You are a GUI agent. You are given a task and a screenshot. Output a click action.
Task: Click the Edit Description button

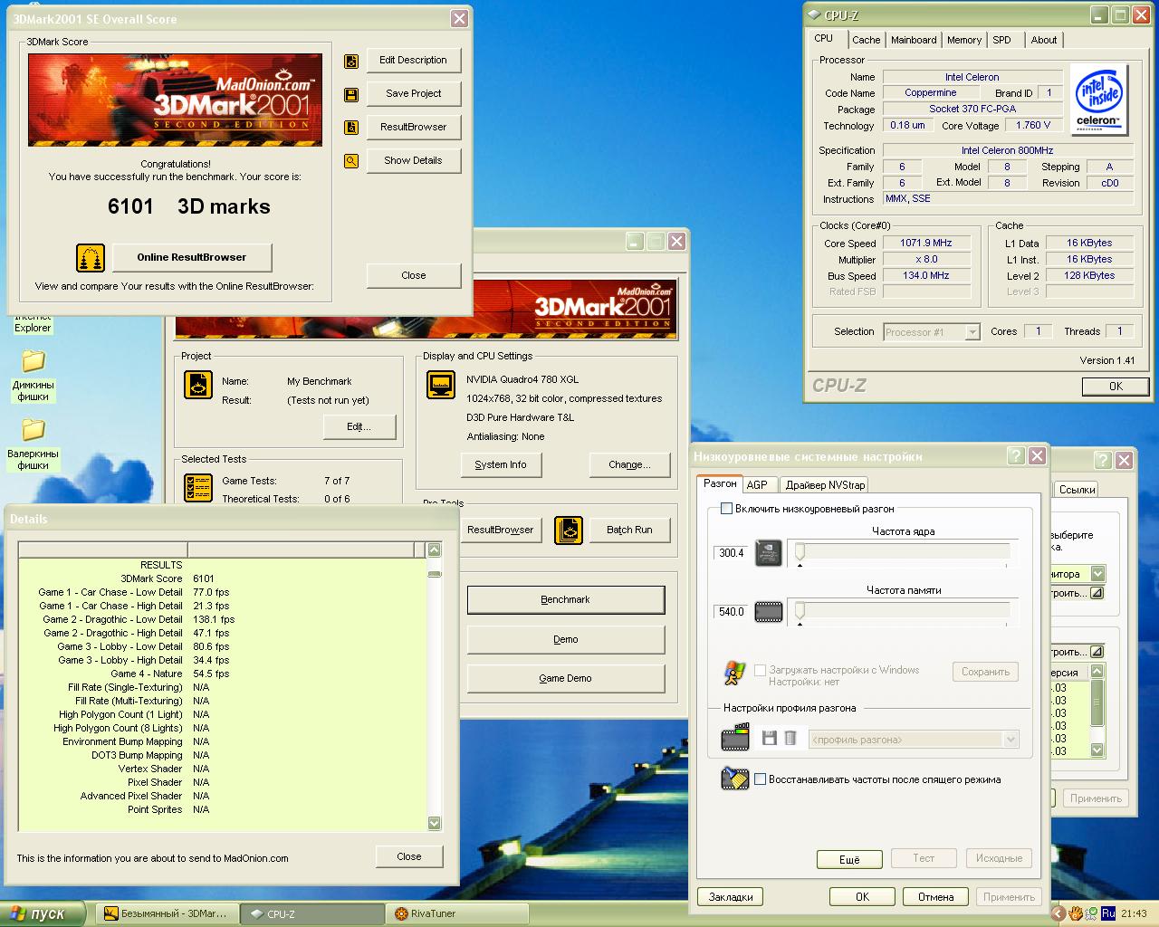[x=413, y=61]
